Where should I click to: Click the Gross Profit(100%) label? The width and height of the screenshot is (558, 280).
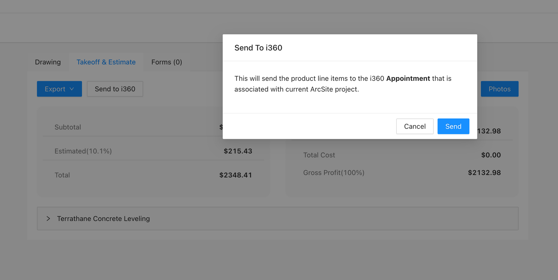point(334,173)
